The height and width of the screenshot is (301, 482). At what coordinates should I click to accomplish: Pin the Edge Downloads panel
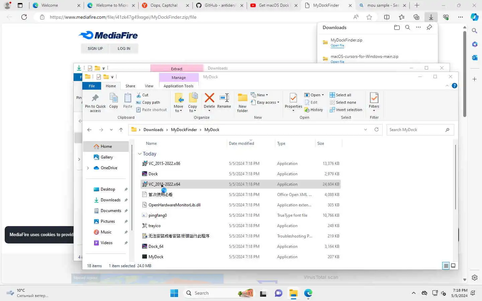pyautogui.click(x=429, y=27)
